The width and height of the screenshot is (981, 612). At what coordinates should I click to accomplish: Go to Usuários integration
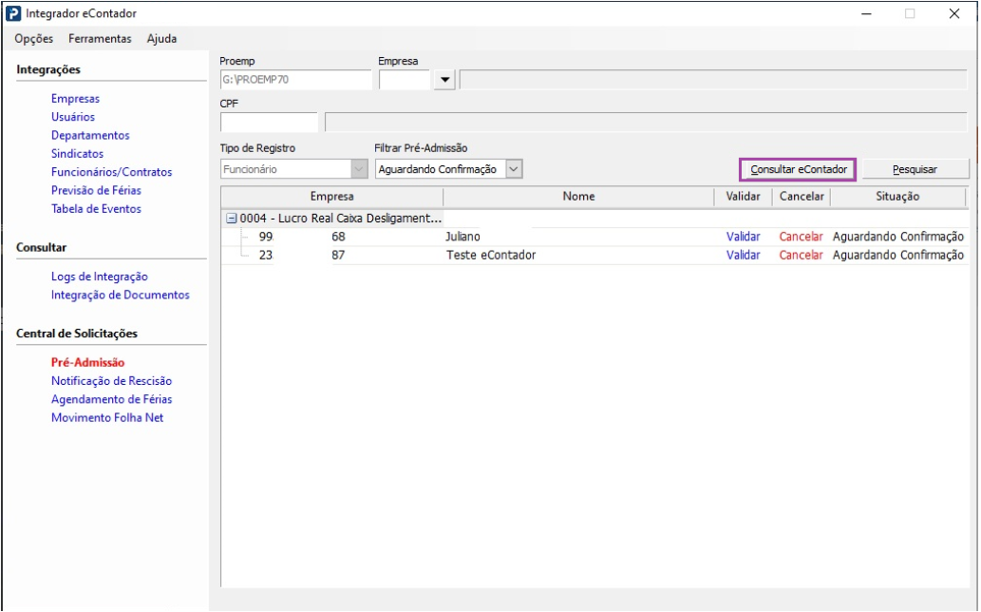[x=73, y=117]
